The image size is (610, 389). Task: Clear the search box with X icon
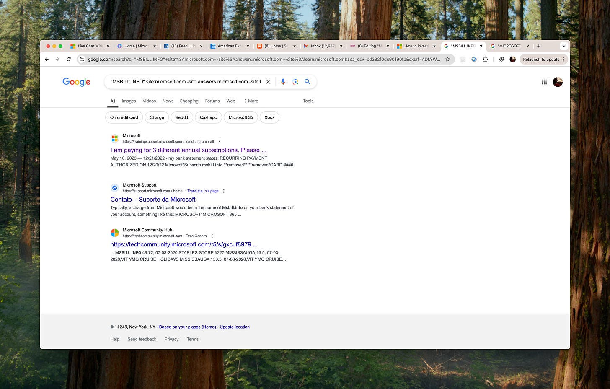[x=268, y=82]
